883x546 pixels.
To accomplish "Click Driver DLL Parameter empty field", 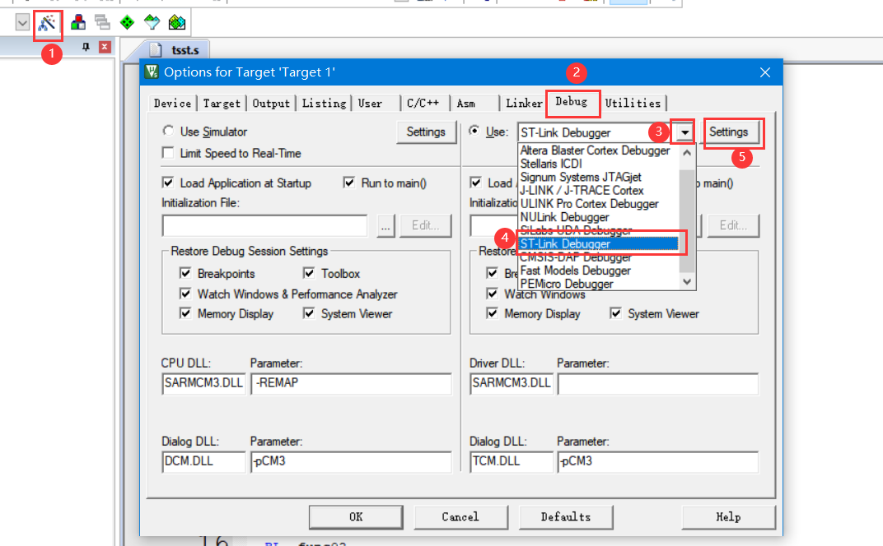I will click(658, 383).
